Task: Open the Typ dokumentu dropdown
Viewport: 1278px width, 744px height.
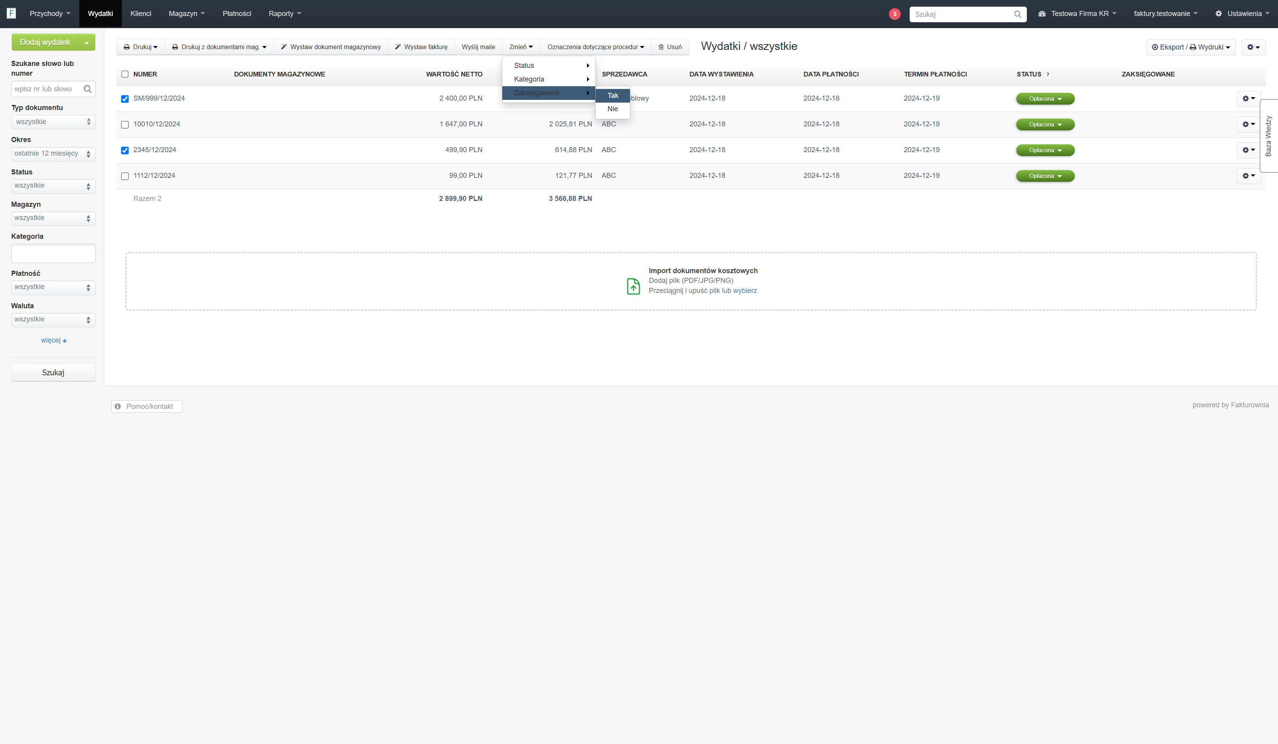Action: pyautogui.click(x=53, y=122)
